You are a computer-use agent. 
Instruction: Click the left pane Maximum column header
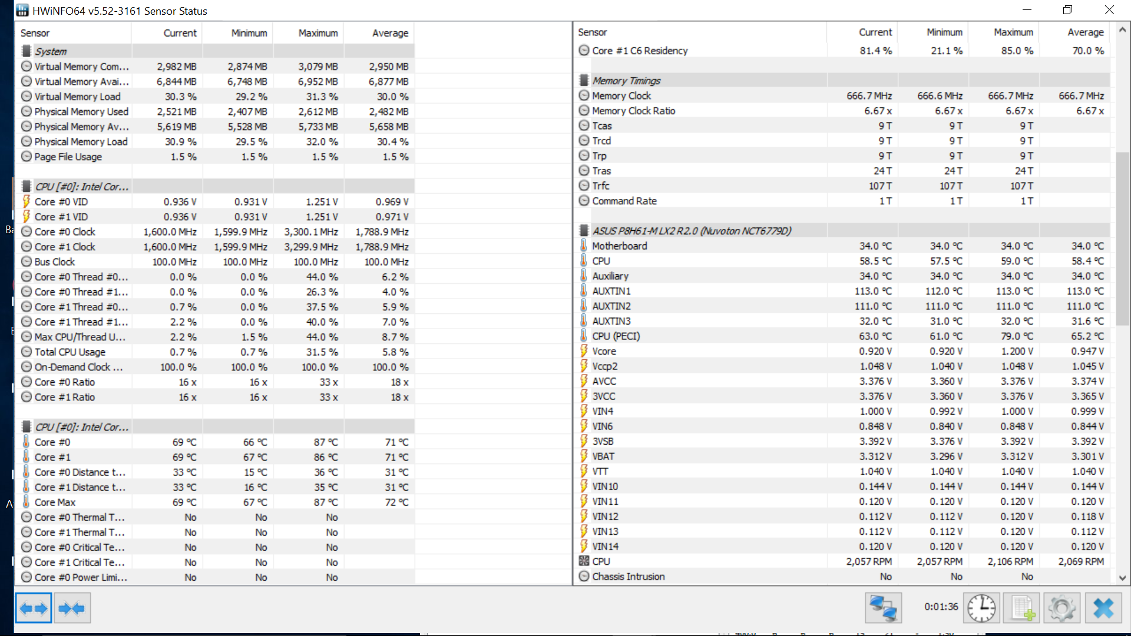point(308,33)
